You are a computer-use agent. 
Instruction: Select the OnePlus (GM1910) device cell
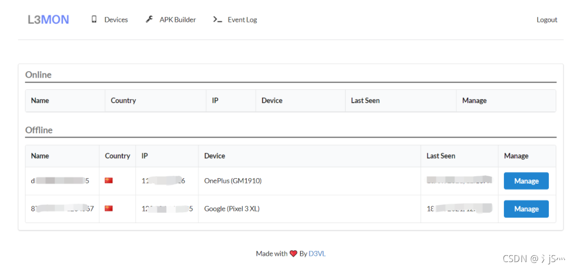[309, 181]
